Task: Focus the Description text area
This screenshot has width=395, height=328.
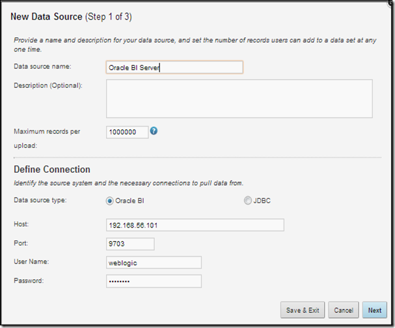Action: [239, 98]
